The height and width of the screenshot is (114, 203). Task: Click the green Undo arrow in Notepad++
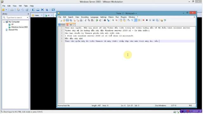pos(97,20)
